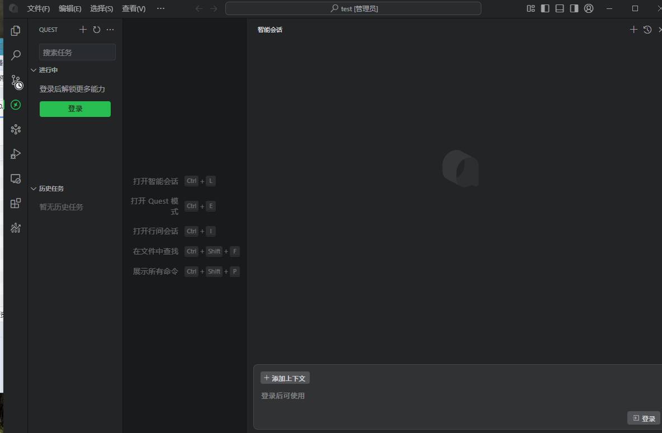Start a new chat in 智能会话 panel
This screenshot has width=662, height=433.
tap(633, 30)
